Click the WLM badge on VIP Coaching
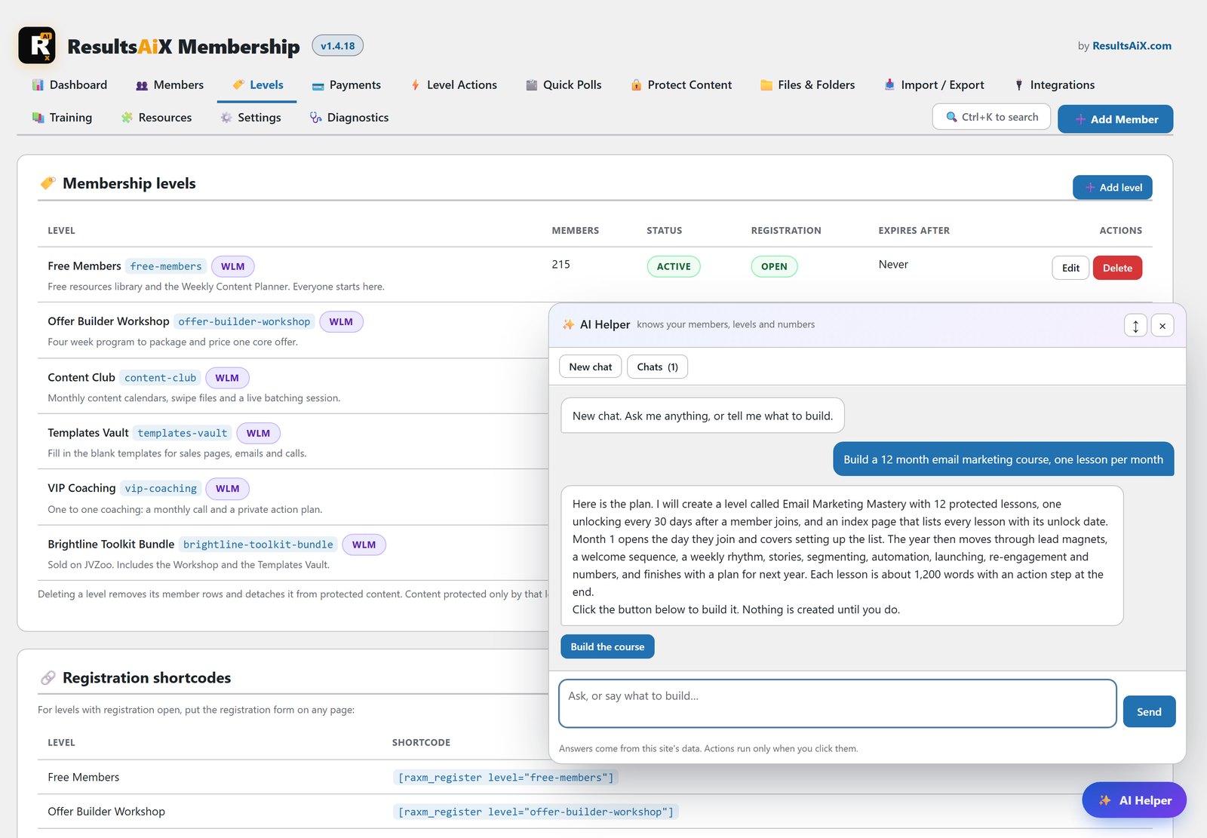The height and width of the screenshot is (838, 1207). point(227,489)
